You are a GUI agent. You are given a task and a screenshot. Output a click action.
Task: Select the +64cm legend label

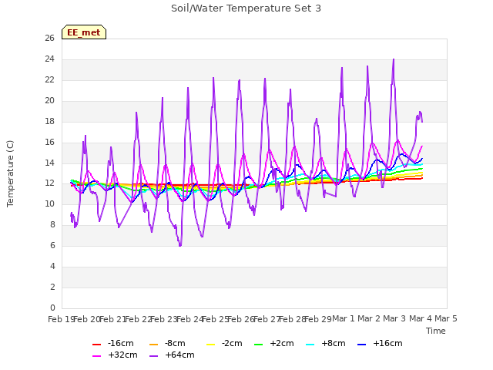tap(179, 355)
